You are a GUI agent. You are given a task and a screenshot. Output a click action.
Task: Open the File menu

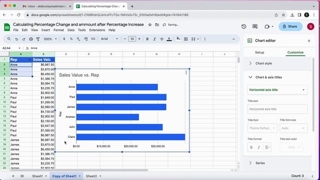pos(15,30)
